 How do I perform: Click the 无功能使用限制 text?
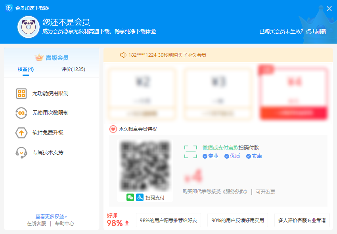point(50,93)
